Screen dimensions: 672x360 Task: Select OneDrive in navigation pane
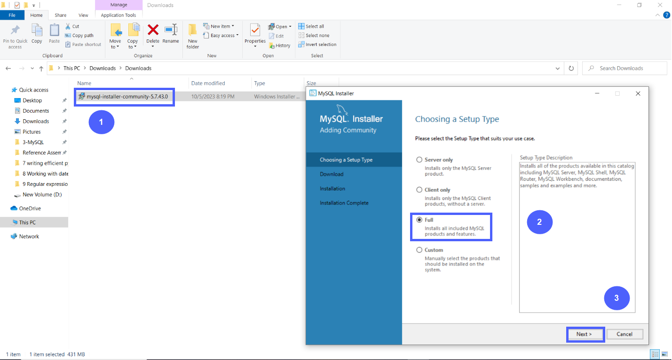tap(30, 208)
